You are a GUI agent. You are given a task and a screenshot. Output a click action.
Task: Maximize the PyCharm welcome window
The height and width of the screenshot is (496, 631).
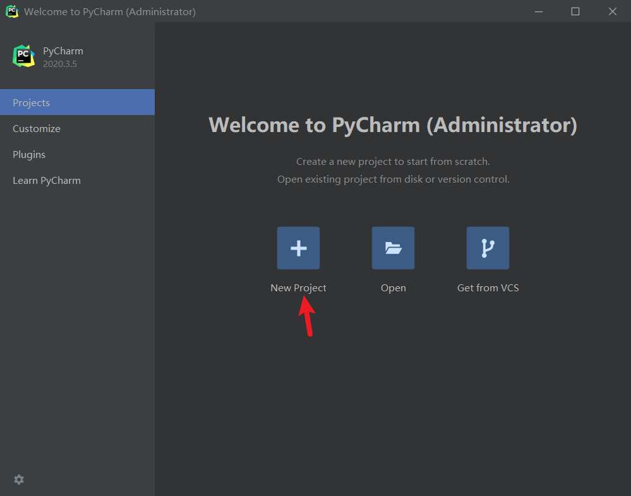click(575, 11)
